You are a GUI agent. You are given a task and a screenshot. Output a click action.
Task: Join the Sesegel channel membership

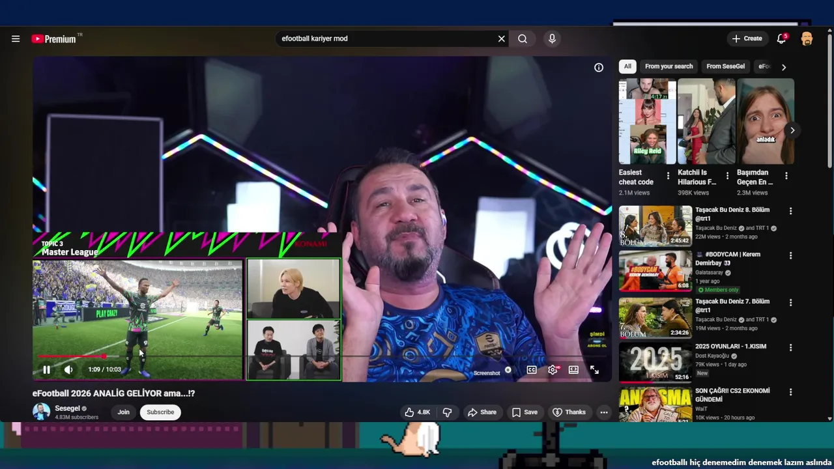[x=123, y=412]
